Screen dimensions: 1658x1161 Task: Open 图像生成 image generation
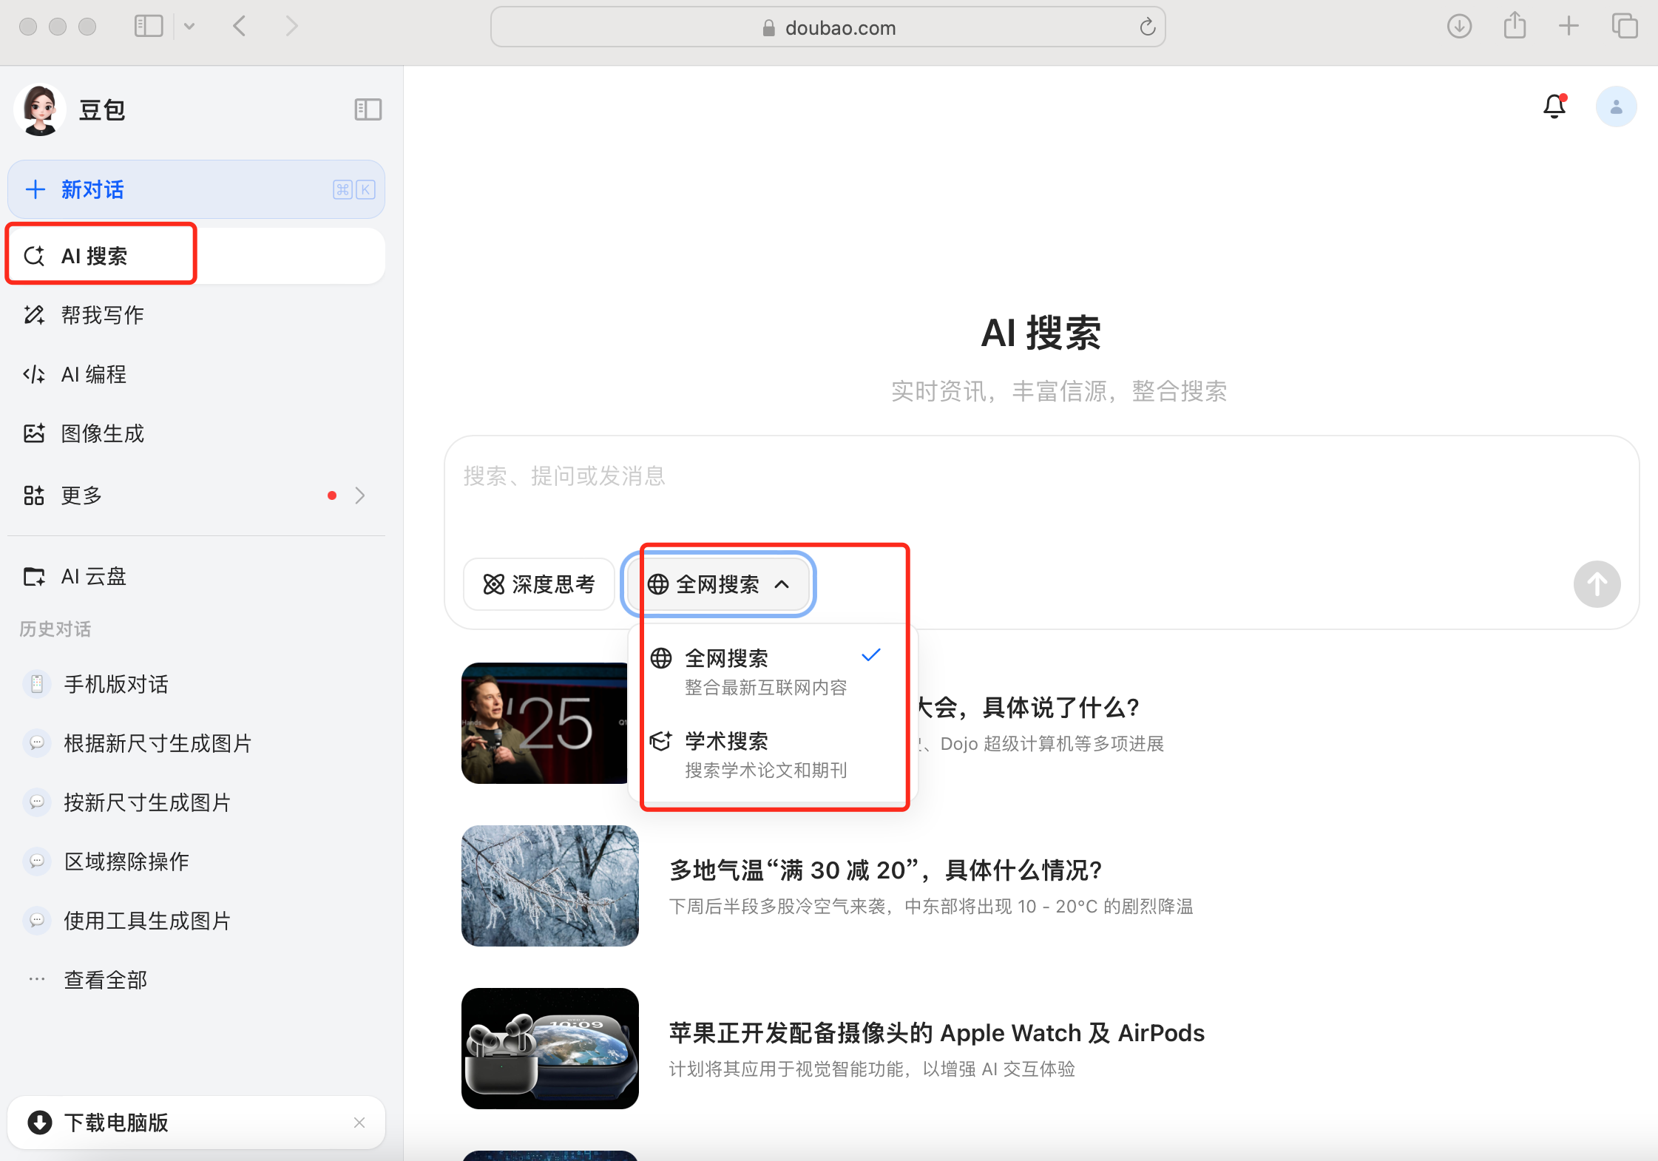(196, 433)
